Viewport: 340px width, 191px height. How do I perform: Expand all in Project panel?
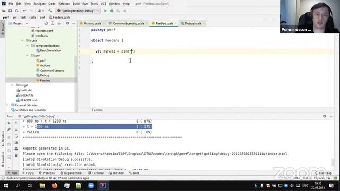coord(53,23)
